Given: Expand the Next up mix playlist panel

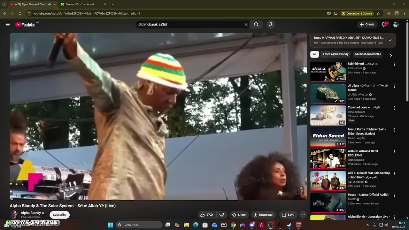Looking at the screenshot, I should (x=390, y=40).
